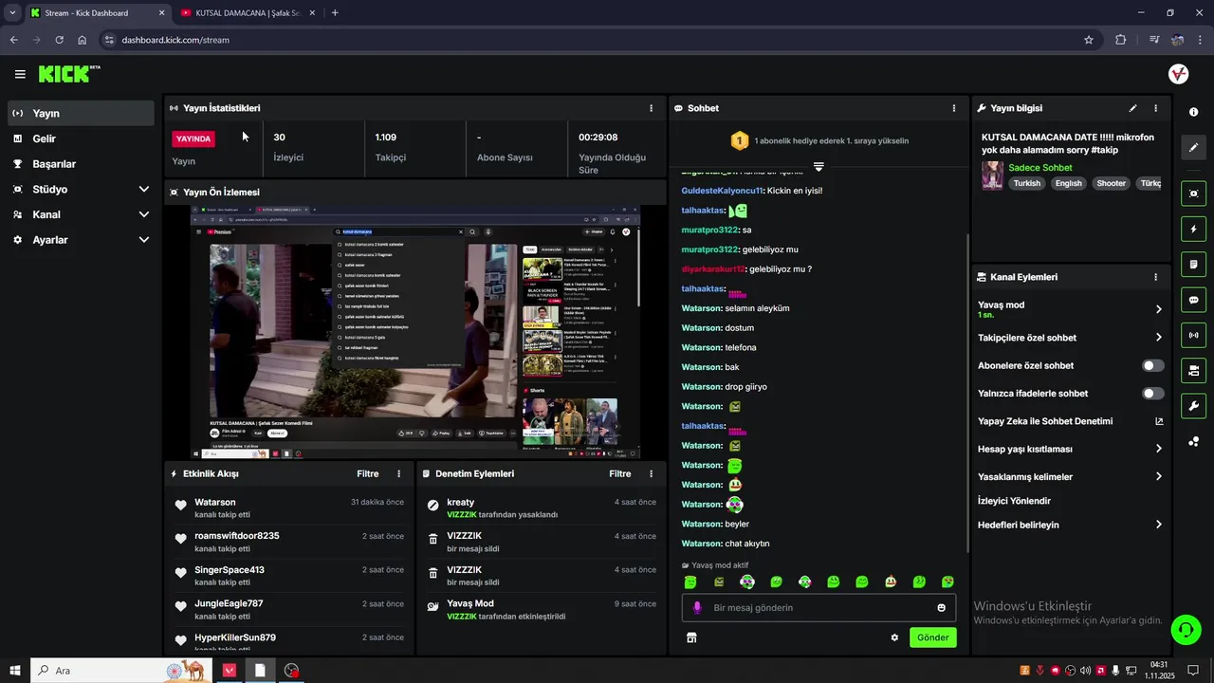Click the lightning bolt icon in the right rail

(1193, 230)
